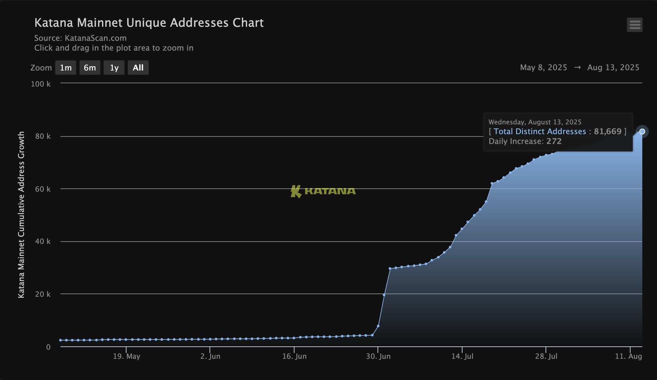Open the chart context hamburger menu

coord(634,25)
